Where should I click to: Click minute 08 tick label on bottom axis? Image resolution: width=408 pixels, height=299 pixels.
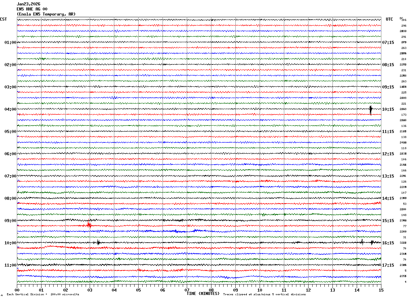(x=211, y=290)
